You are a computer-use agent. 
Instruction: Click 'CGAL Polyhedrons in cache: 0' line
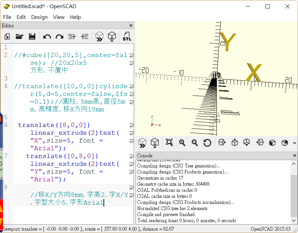click(167, 190)
